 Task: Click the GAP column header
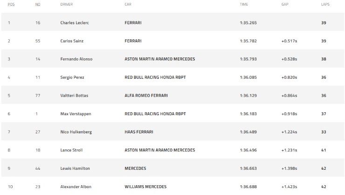(285, 4)
